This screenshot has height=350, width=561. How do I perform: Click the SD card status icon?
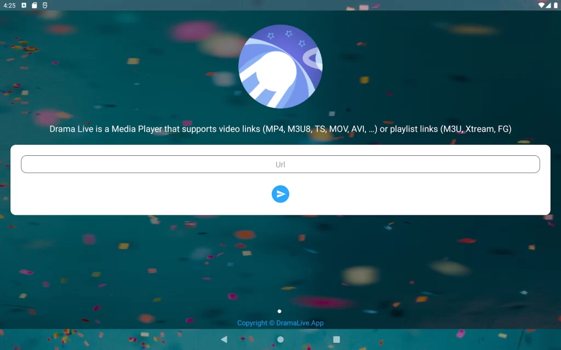[x=35, y=5]
